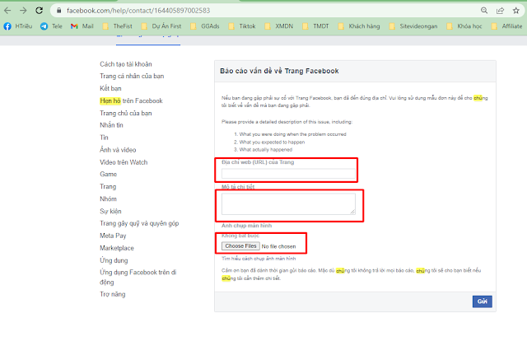
Task: Open the Affiliate bookmark folder
Action: 506,26
